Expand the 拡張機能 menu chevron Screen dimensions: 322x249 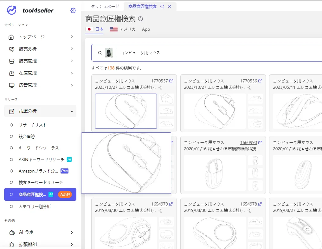pyautogui.click(x=72, y=245)
